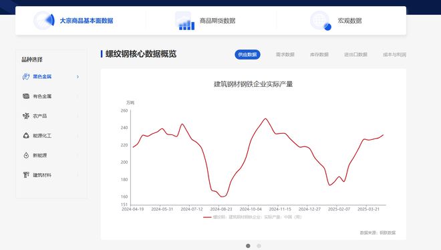This screenshot has height=250, width=441.
Task: Expand the 农产品 submenu arrow
Action: click(78, 116)
